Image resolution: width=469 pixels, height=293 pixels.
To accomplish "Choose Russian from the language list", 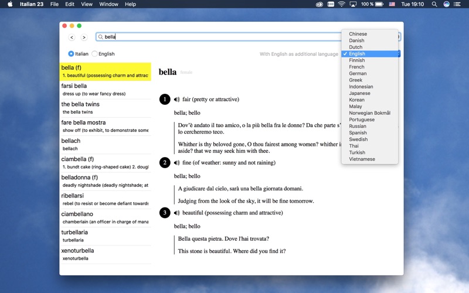I will (370, 126).
